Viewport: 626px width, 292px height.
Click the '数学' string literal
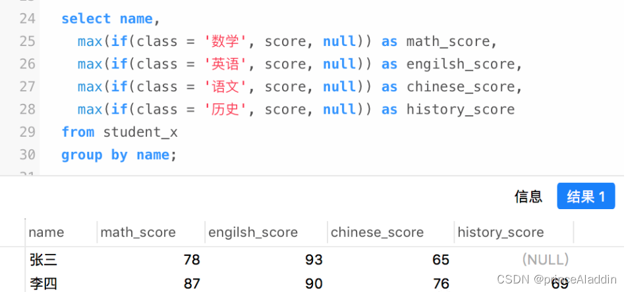click(x=225, y=41)
